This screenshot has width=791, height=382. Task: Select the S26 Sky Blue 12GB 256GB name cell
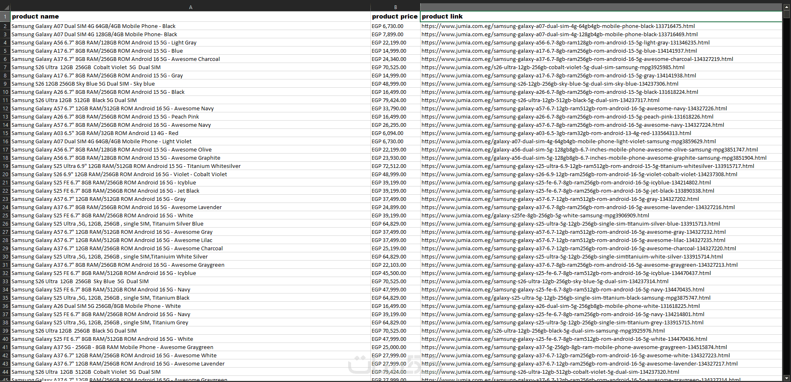point(190,84)
